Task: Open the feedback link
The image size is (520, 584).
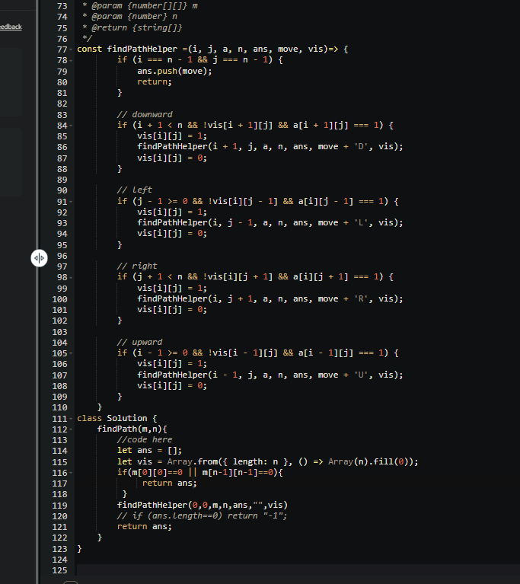Action: click(11, 27)
